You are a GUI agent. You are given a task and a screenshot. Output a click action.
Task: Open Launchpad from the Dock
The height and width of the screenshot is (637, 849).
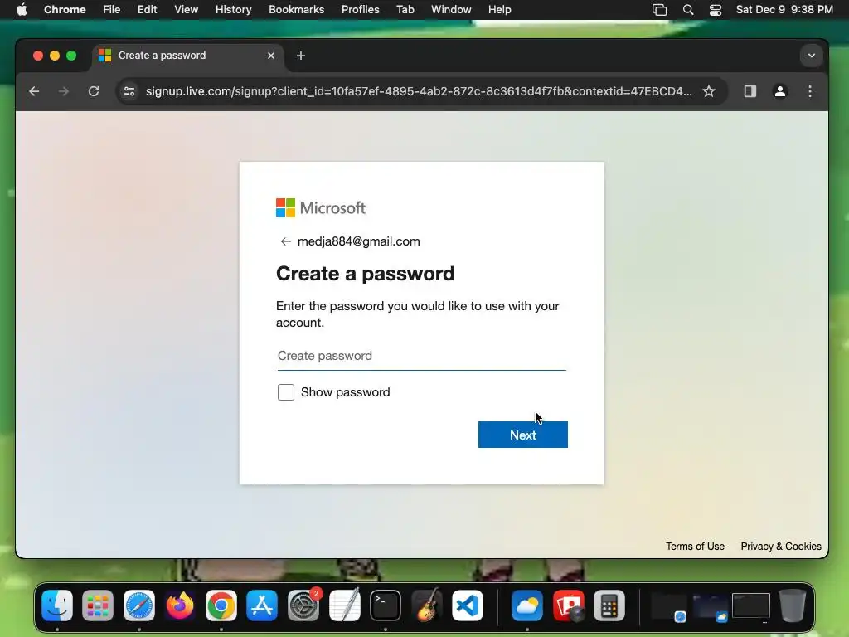tap(98, 605)
